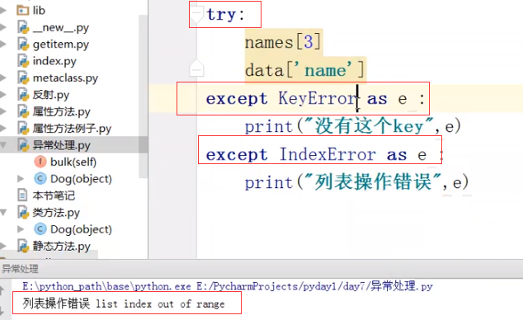Click KeyError in the except line
The height and width of the screenshot is (320, 523).
pos(318,98)
